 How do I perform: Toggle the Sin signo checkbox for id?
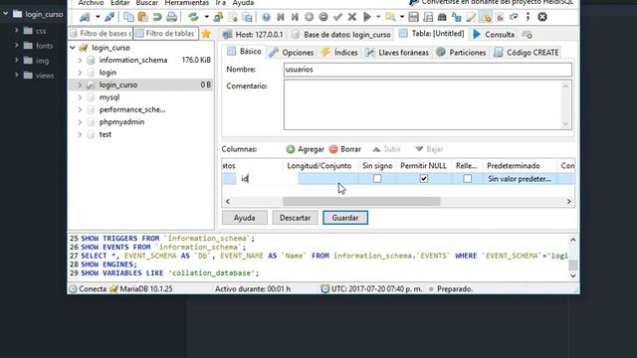pyautogui.click(x=377, y=179)
